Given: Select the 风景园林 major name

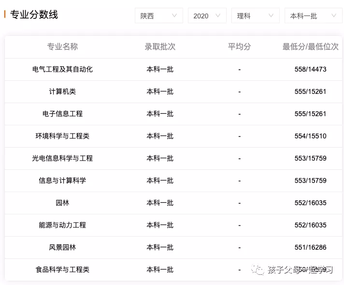Looking at the screenshot, I should (x=62, y=247).
